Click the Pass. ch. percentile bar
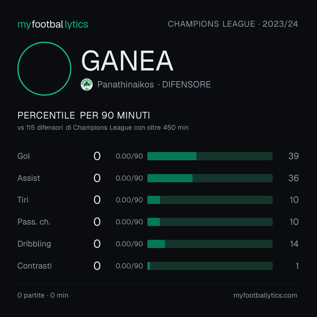 coord(210,222)
